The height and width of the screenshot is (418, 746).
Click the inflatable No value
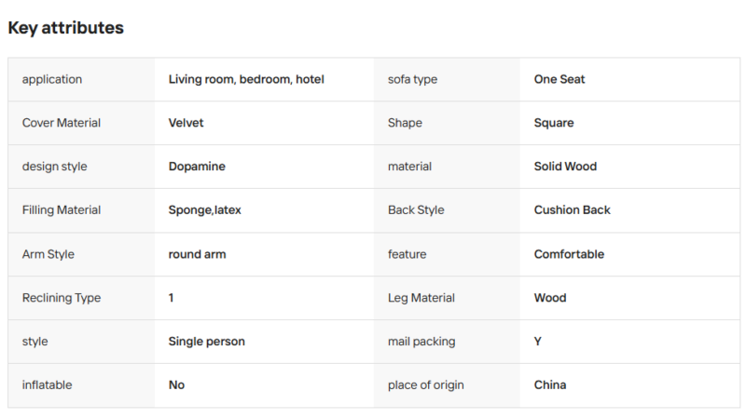point(176,385)
